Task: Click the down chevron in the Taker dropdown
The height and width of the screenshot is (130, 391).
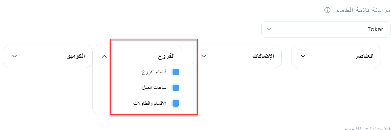Action: tap(269, 29)
